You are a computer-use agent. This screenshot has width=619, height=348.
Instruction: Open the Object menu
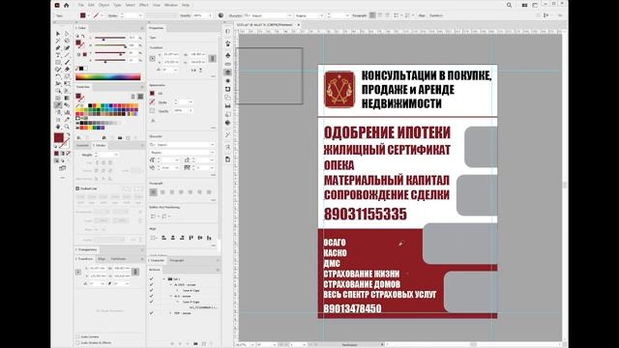103,5
